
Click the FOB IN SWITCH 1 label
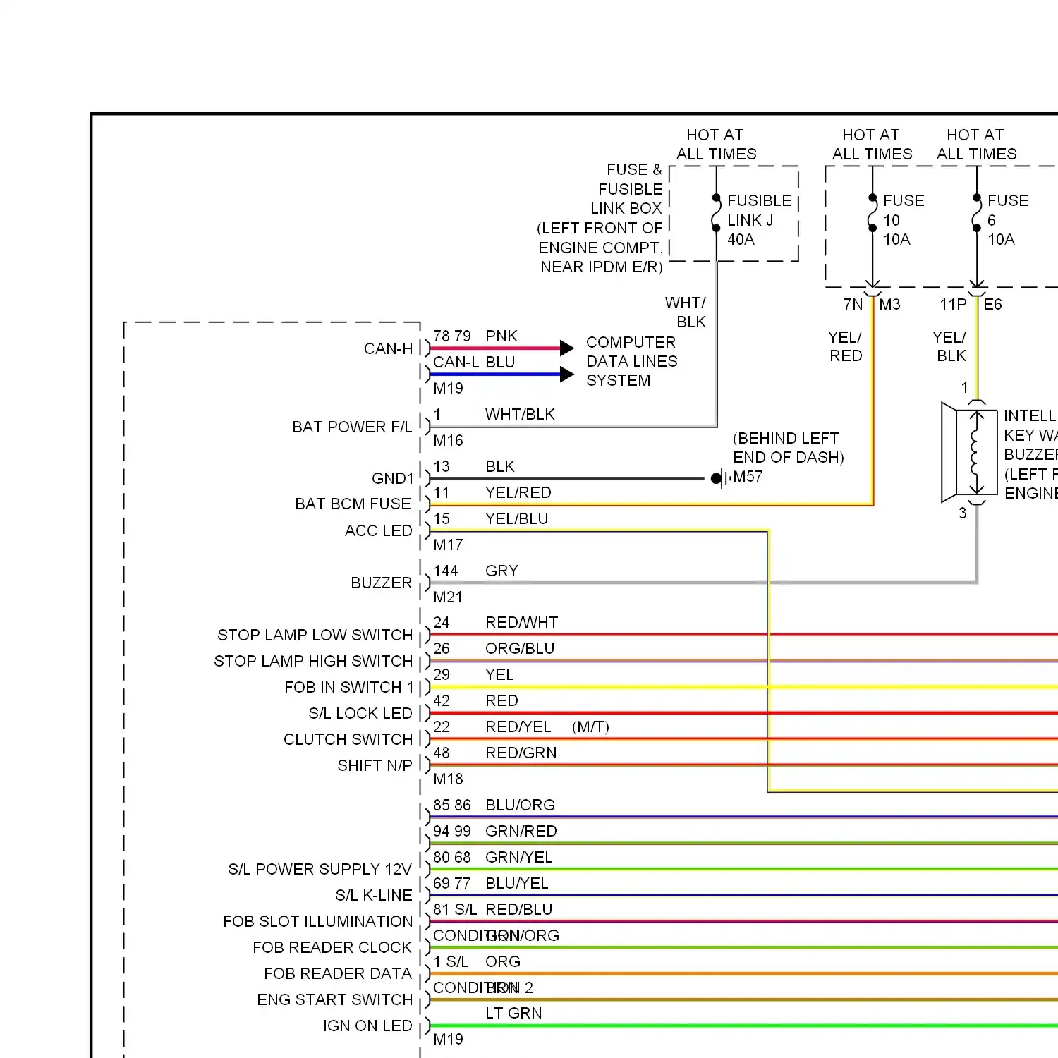click(x=348, y=687)
